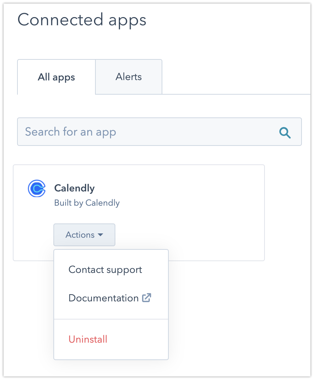Open Documentation from the Actions menu
314x380 pixels.
(x=104, y=298)
